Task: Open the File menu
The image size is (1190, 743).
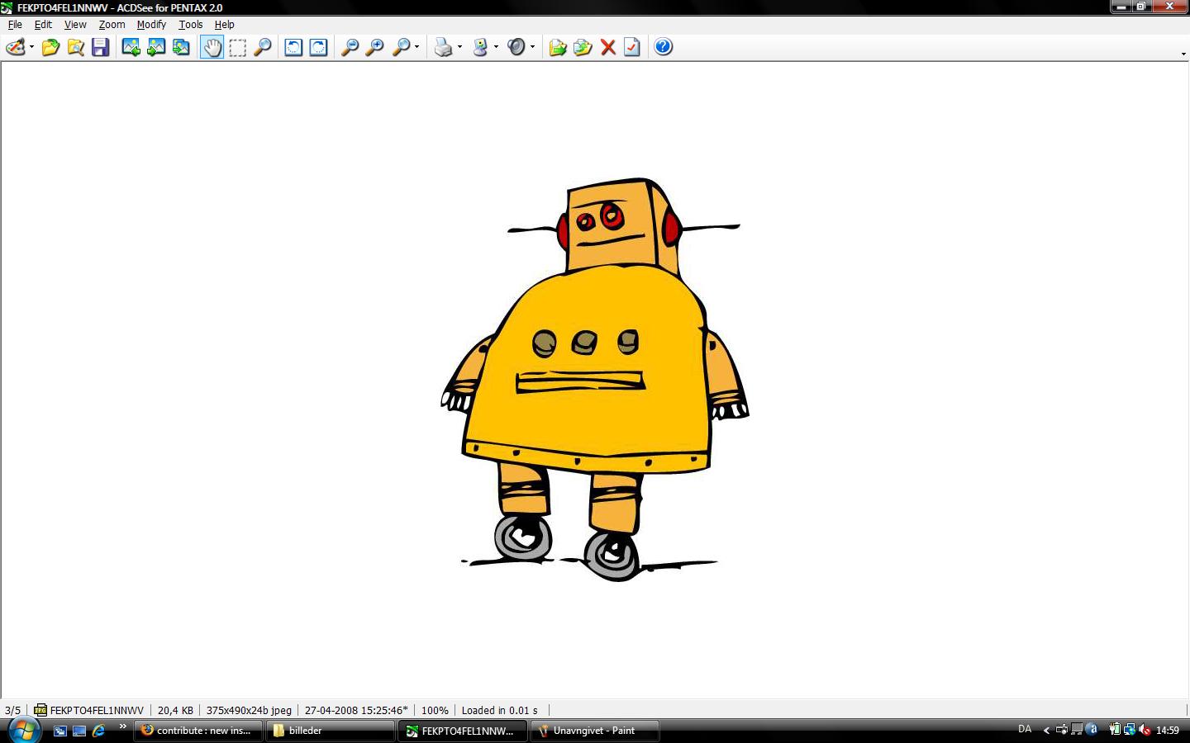Action: point(15,25)
